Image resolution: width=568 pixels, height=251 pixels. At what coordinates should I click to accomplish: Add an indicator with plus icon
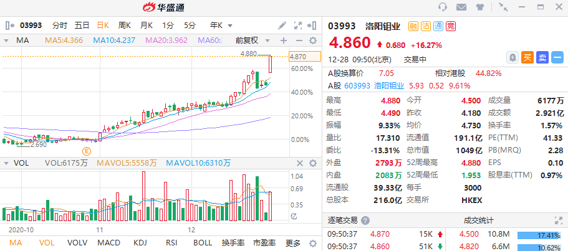coord(284,40)
